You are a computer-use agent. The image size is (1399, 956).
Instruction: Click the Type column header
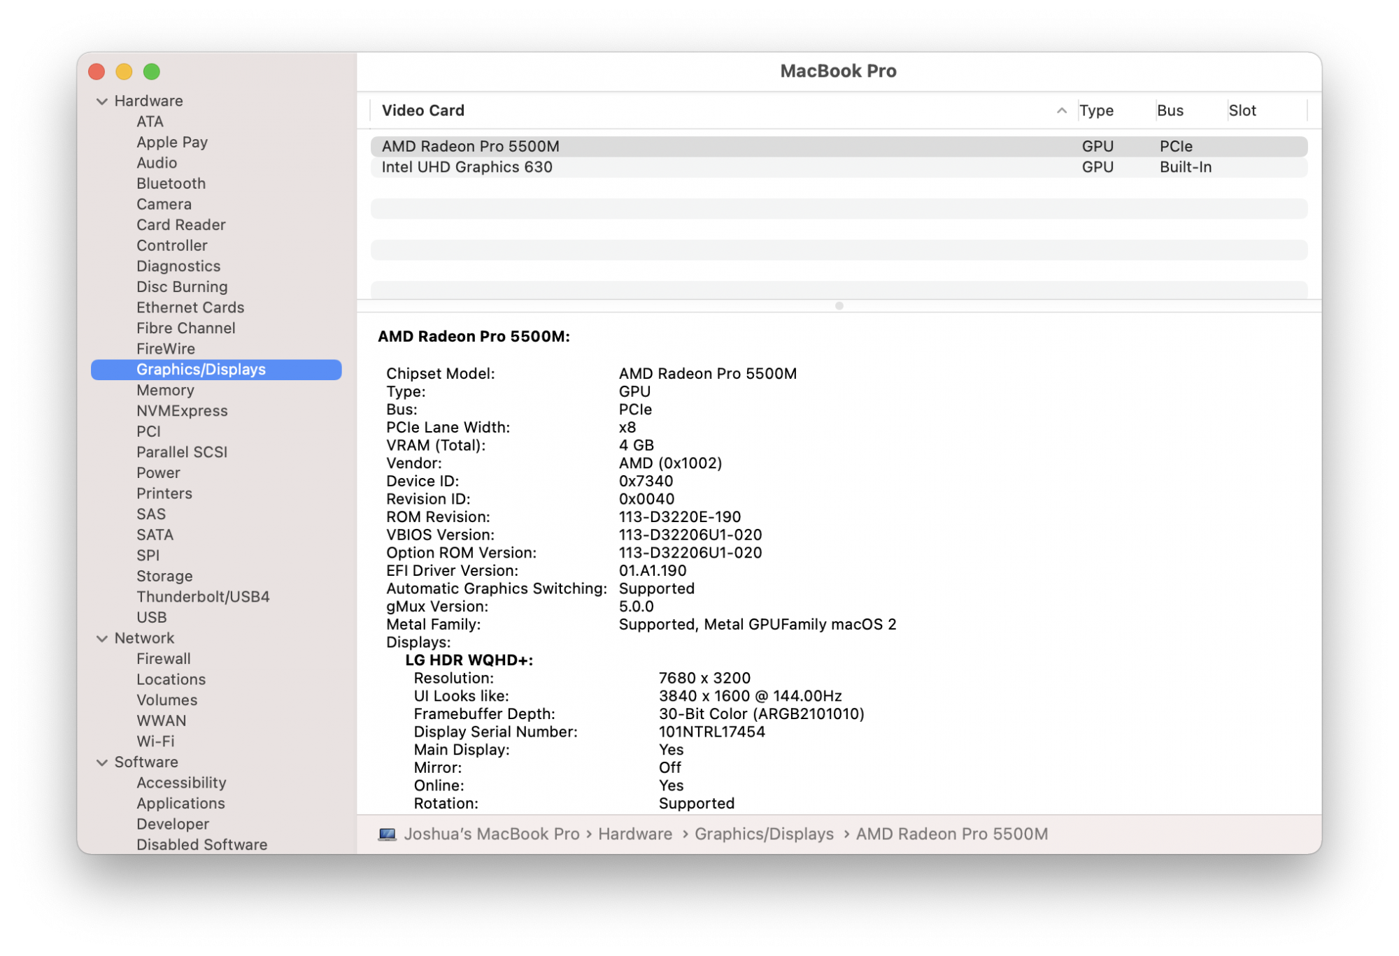pos(1096,110)
